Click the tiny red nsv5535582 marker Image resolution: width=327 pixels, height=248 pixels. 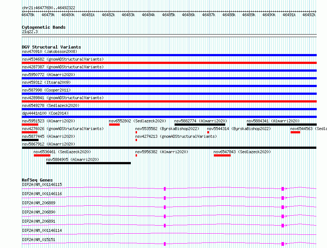point(136,132)
